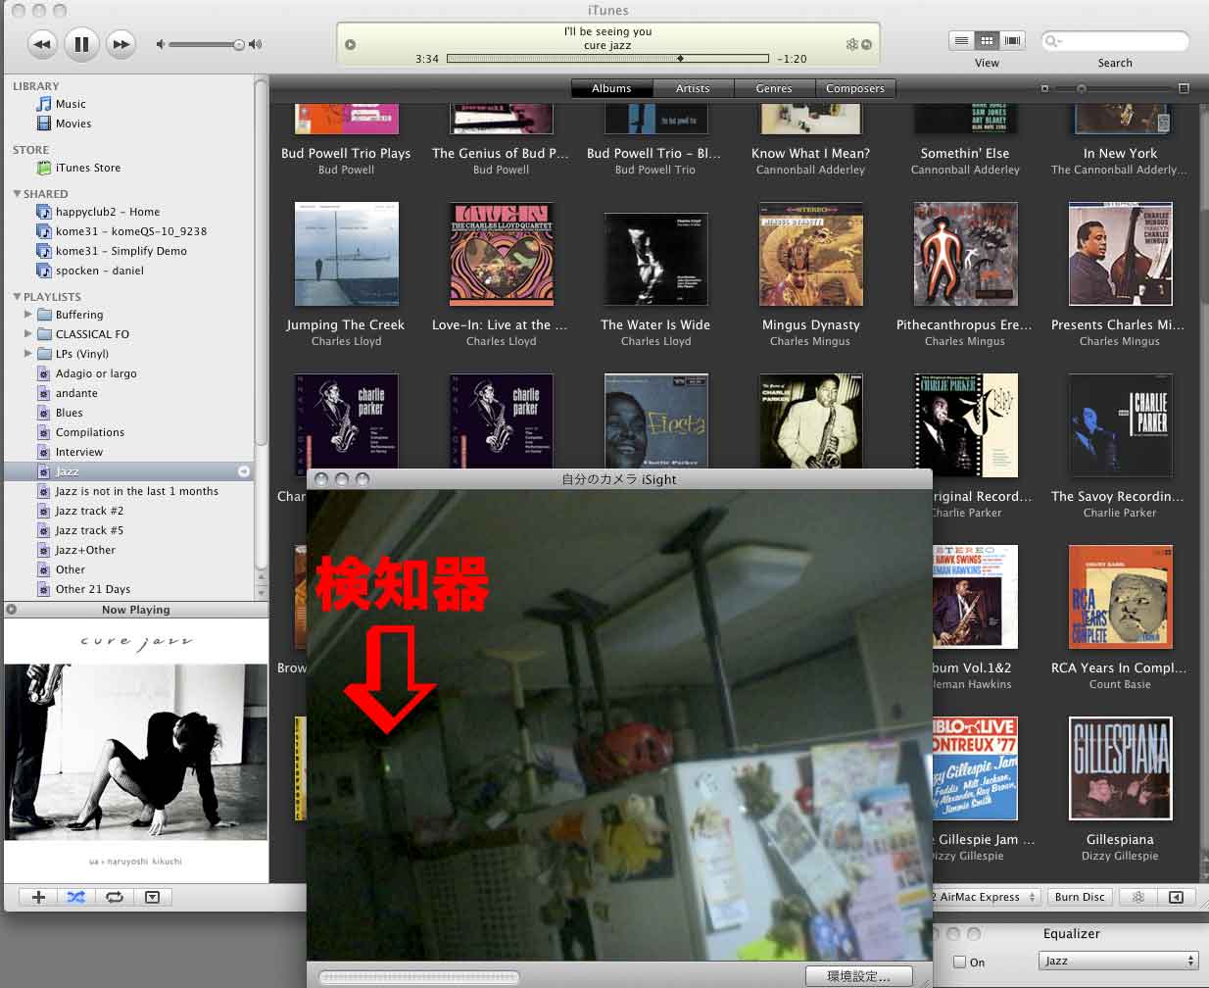1209x988 pixels.
Task: Select the Artists tab
Action: pos(693,88)
